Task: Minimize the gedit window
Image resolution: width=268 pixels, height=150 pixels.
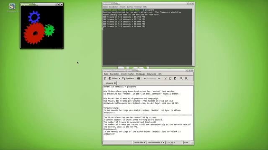Action: [x=187, y=70]
